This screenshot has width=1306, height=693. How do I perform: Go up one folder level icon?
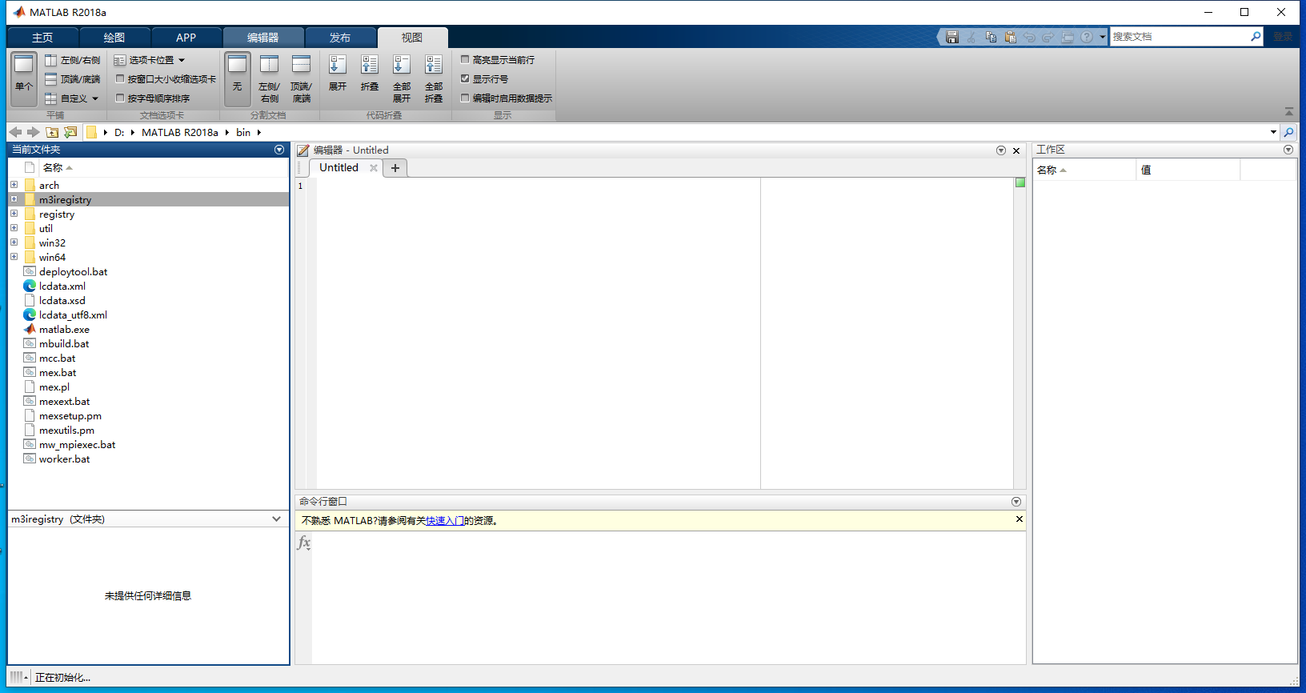click(x=52, y=132)
